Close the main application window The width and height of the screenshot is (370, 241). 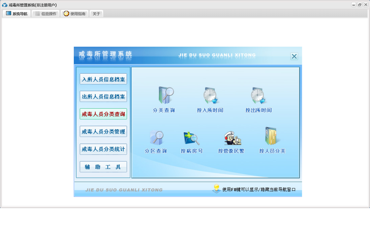point(366,5)
